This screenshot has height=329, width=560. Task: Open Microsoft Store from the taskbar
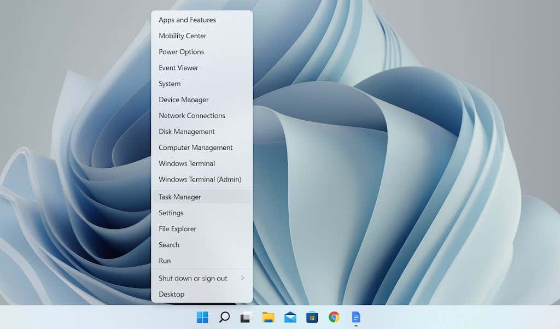(x=312, y=317)
